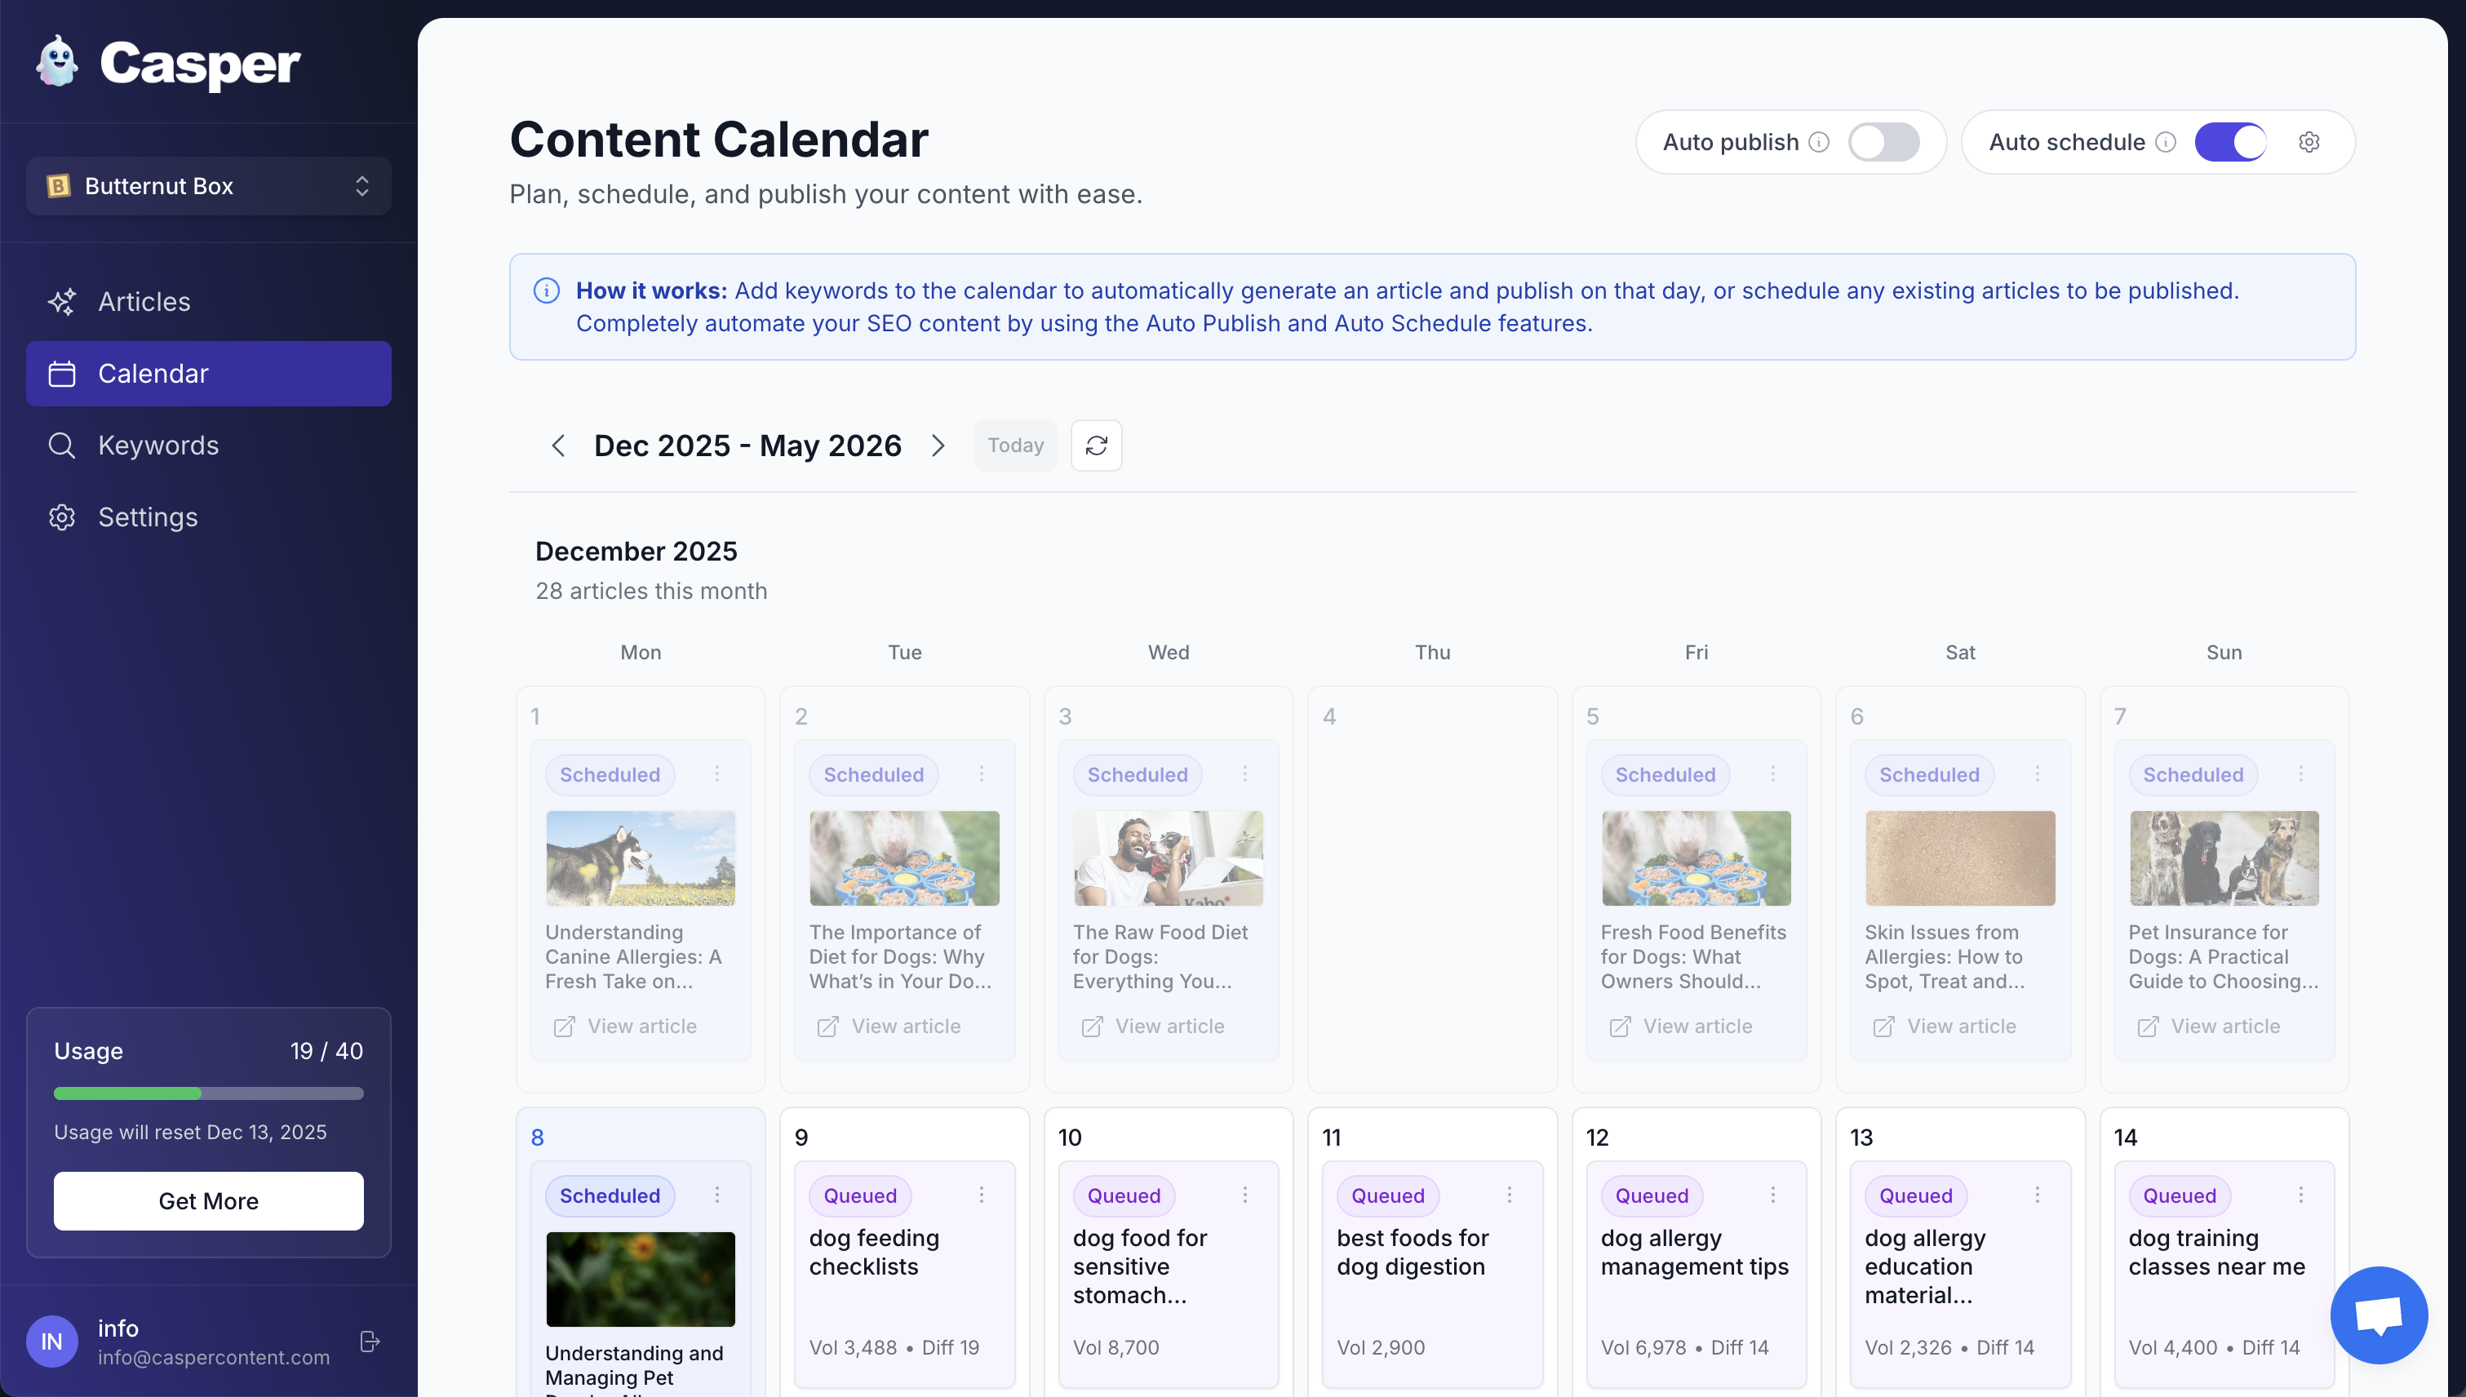
Task: Select Calendar in the sidebar navigation
Action: pos(153,373)
